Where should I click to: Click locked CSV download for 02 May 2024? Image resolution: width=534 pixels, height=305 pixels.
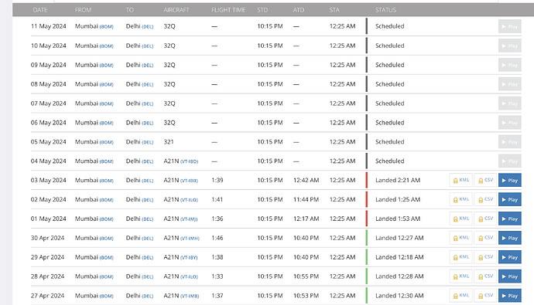485,200
